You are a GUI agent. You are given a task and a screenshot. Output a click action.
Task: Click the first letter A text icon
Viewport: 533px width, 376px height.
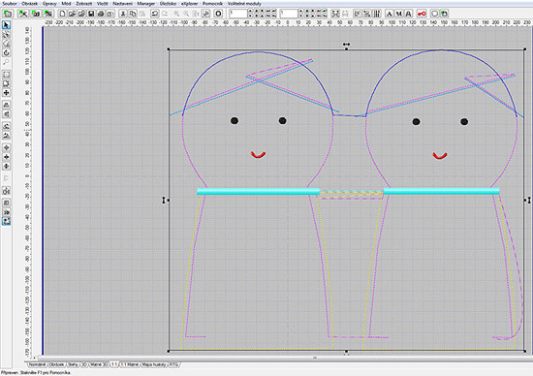point(390,14)
